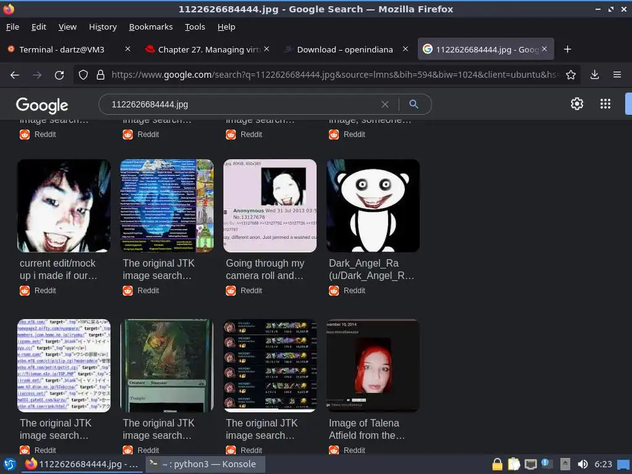Open a new browser tab
Viewport: 632px width, 474px height.
[x=567, y=49]
